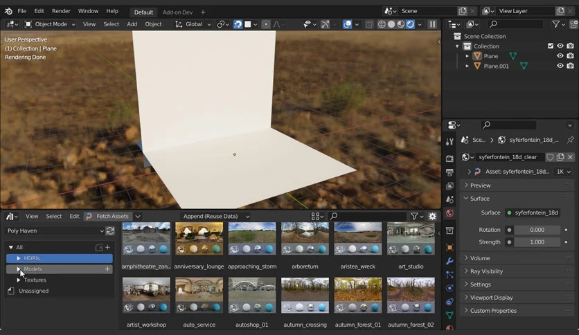The width and height of the screenshot is (579, 335).
Task: Open viewport Add menu
Action: pyautogui.click(x=132, y=24)
